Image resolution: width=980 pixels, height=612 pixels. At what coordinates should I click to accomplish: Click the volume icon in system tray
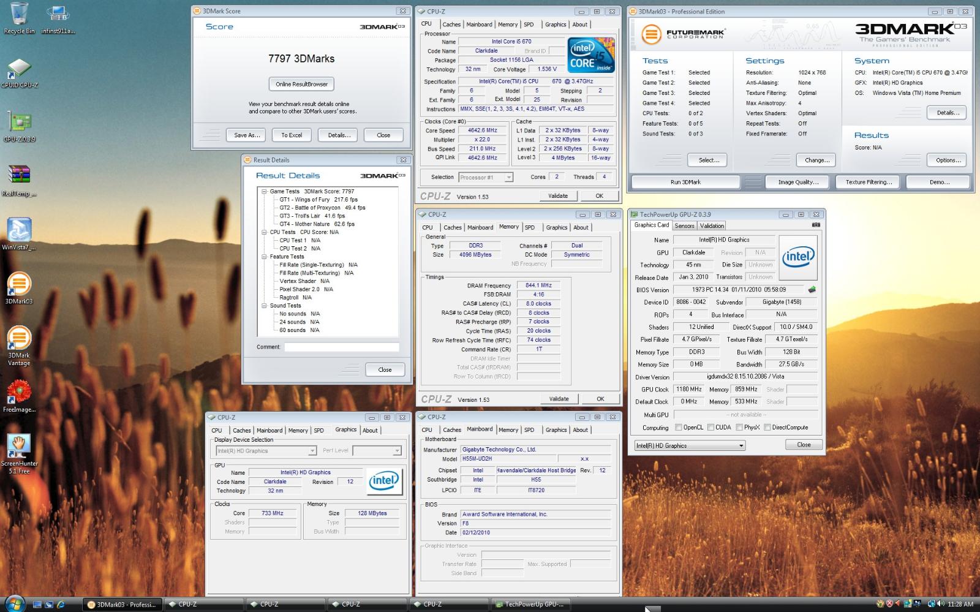pos(940,604)
